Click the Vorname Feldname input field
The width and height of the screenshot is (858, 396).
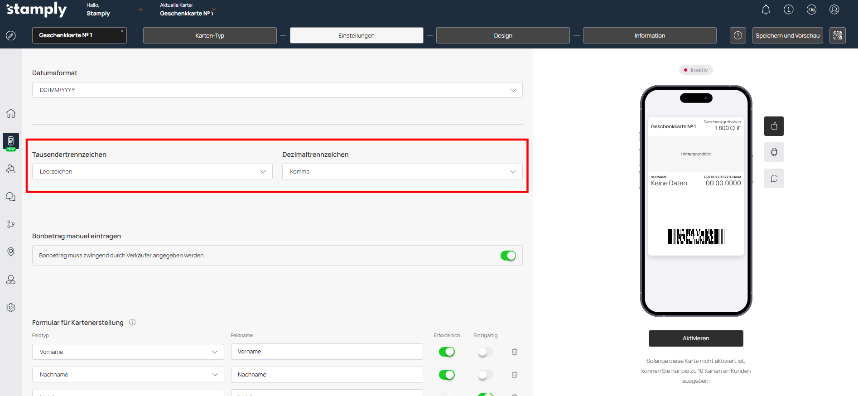(x=326, y=352)
